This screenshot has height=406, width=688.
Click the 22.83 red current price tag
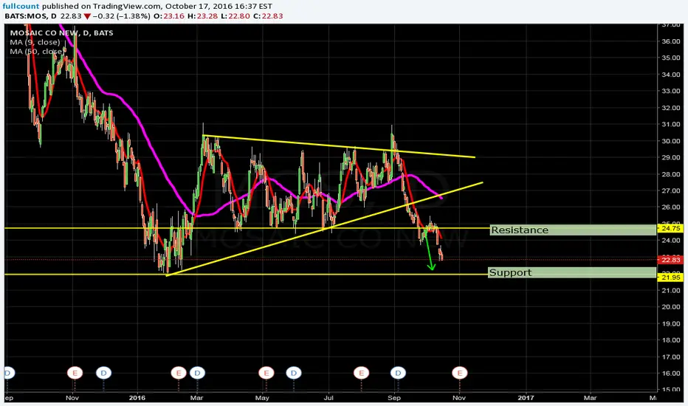670,260
